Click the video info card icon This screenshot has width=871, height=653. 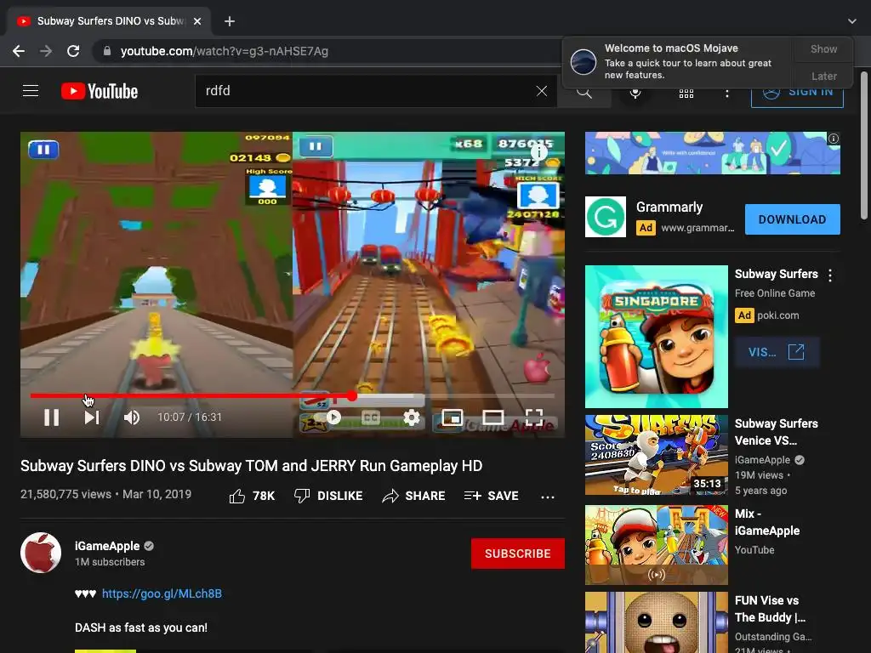click(538, 151)
